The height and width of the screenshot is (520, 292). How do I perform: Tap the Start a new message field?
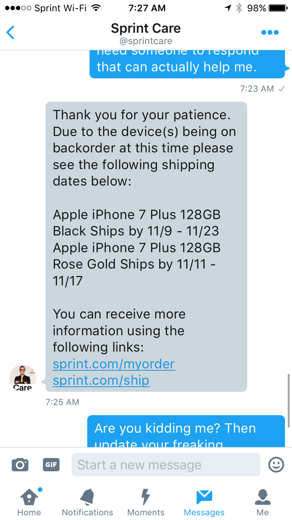[166, 465]
